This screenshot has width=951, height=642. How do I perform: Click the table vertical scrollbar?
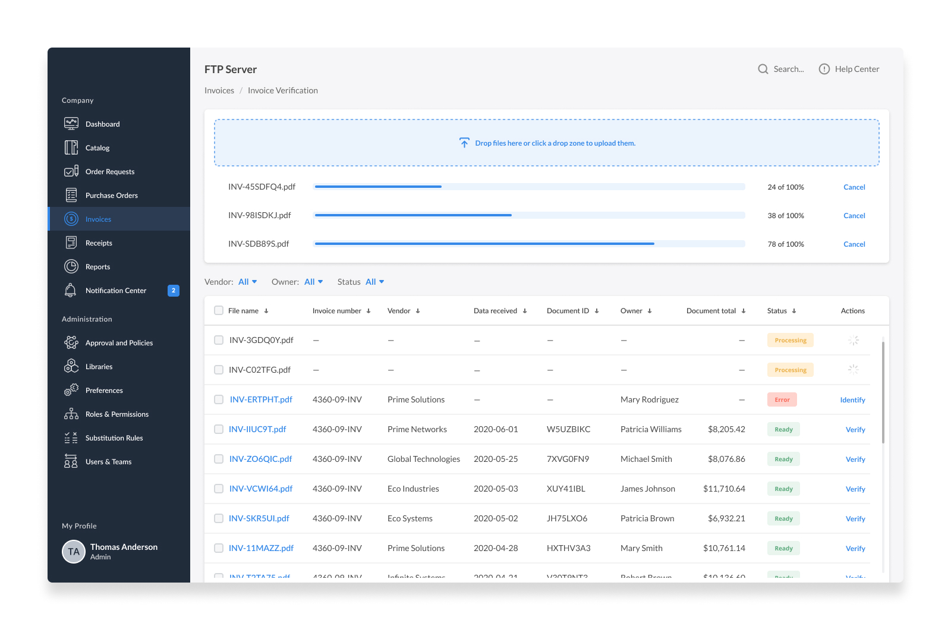click(883, 392)
